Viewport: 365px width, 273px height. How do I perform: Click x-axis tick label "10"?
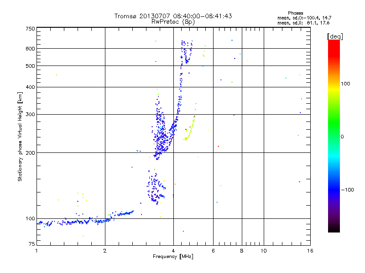(x=264, y=251)
